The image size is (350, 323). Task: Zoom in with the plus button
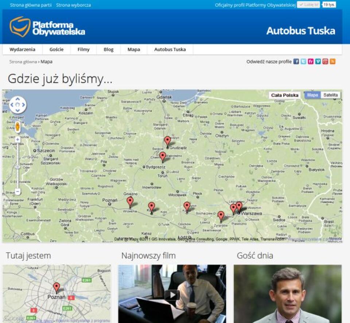17,140
